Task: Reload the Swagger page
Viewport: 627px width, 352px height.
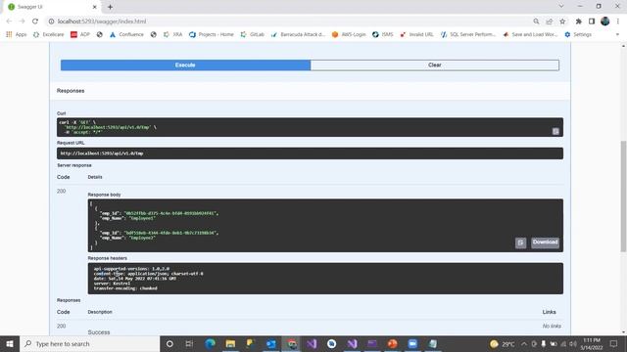Action: click(35, 22)
